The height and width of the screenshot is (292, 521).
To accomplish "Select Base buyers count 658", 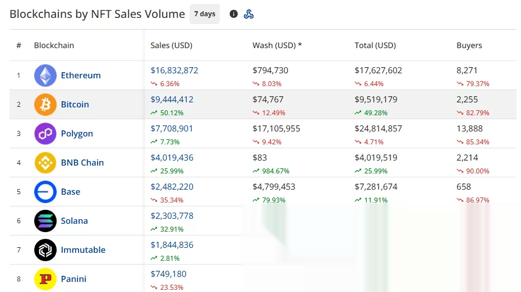I will pos(464,187).
